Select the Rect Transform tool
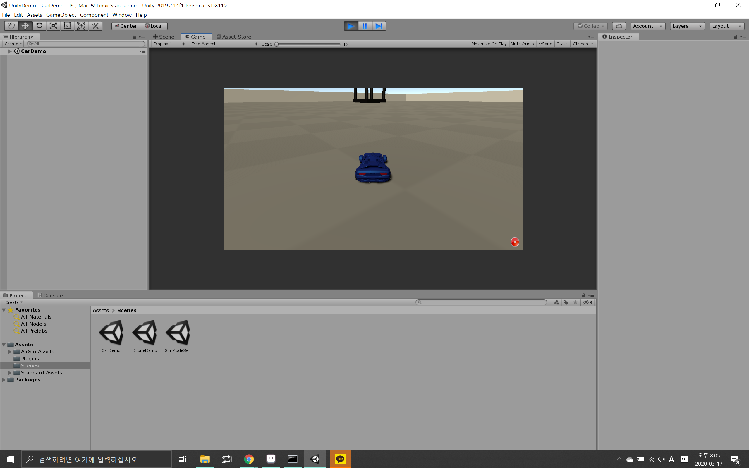749x468 pixels. (x=67, y=26)
